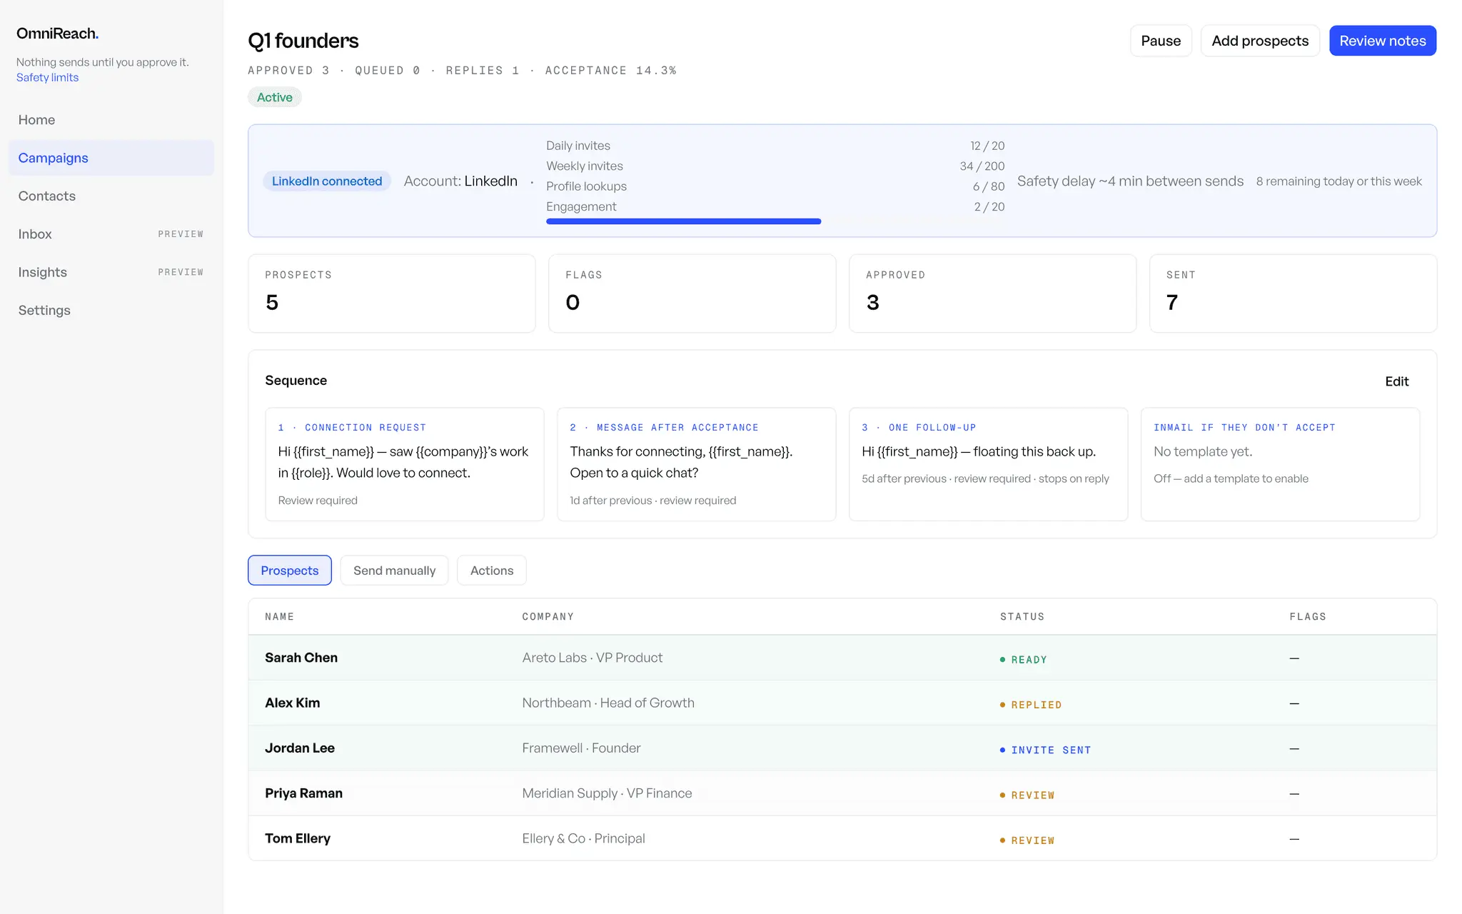Click the OmniReach logo
The image size is (1462, 914).
pyautogui.click(x=57, y=34)
